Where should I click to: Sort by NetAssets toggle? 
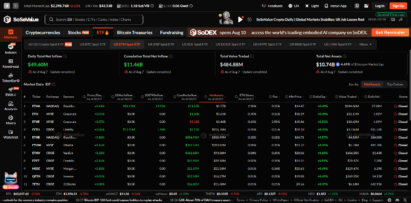tap(372, 84)
